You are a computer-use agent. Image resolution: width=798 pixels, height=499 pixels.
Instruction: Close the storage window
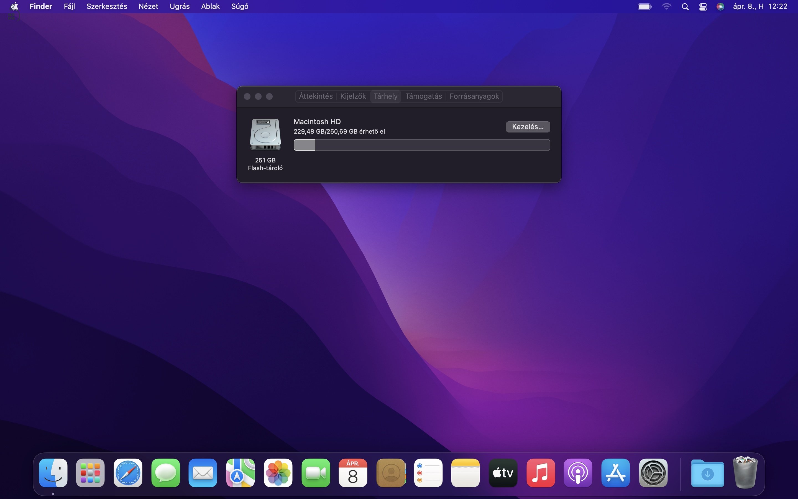(x=247, y=96)
